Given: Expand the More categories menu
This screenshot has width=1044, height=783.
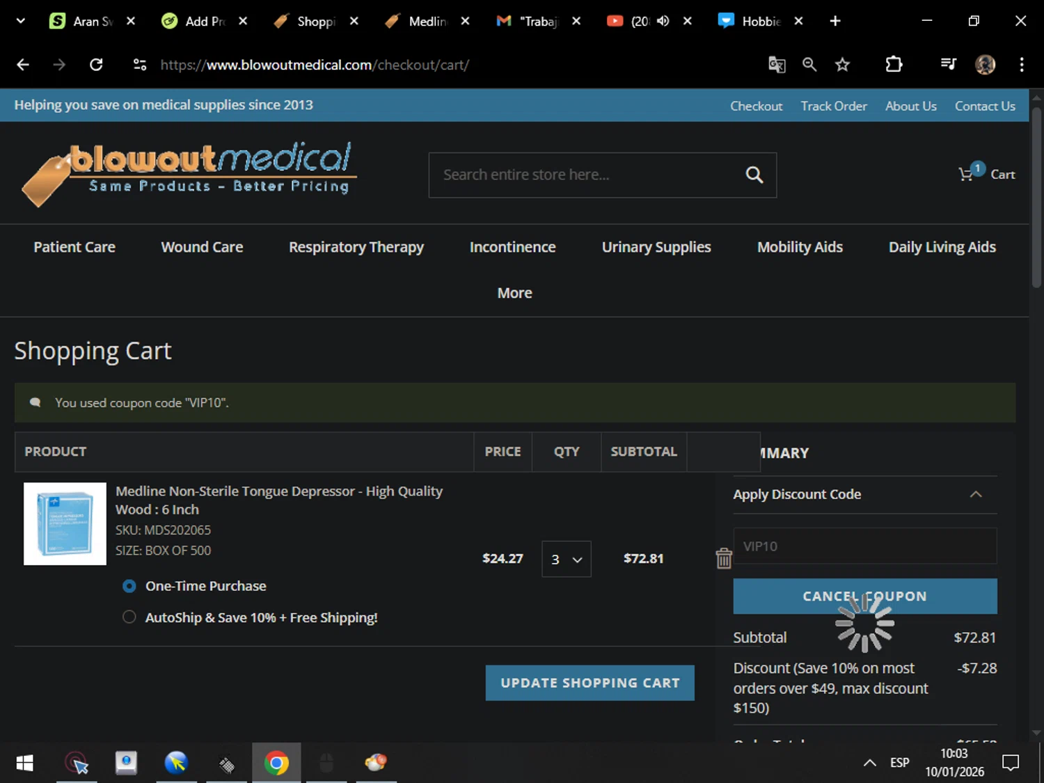Looking at the screenshot, I should (515, 293).
